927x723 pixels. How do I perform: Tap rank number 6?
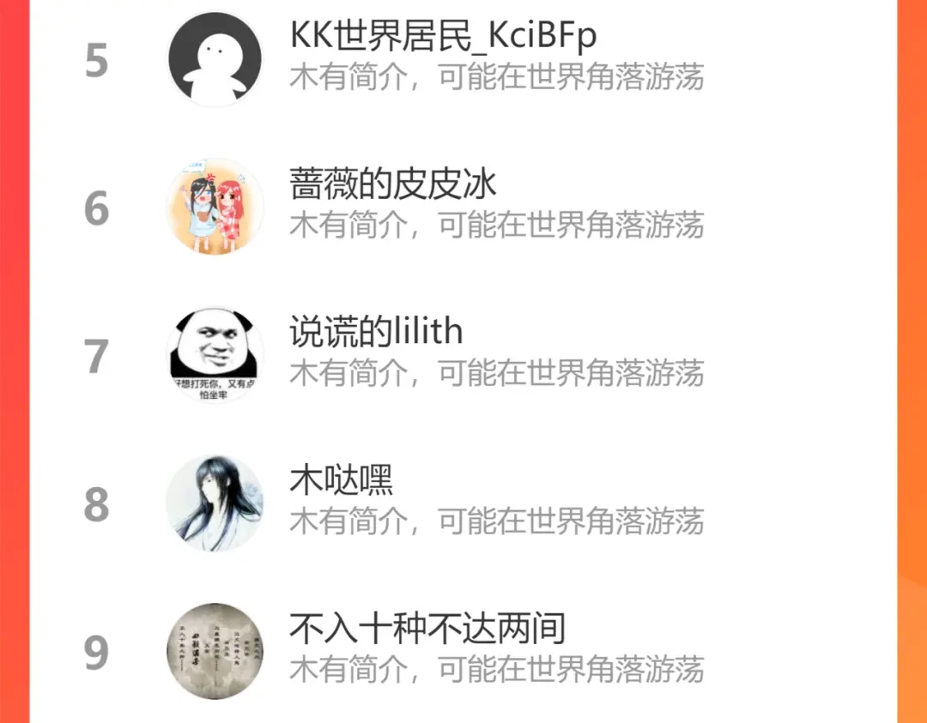tap(96, 208)
